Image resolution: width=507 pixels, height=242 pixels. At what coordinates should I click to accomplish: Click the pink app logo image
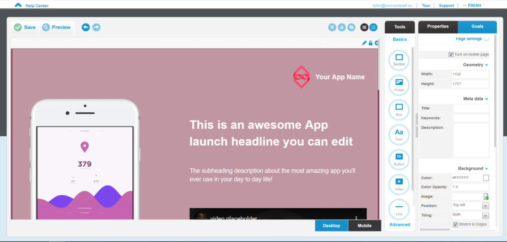(301, 77)
